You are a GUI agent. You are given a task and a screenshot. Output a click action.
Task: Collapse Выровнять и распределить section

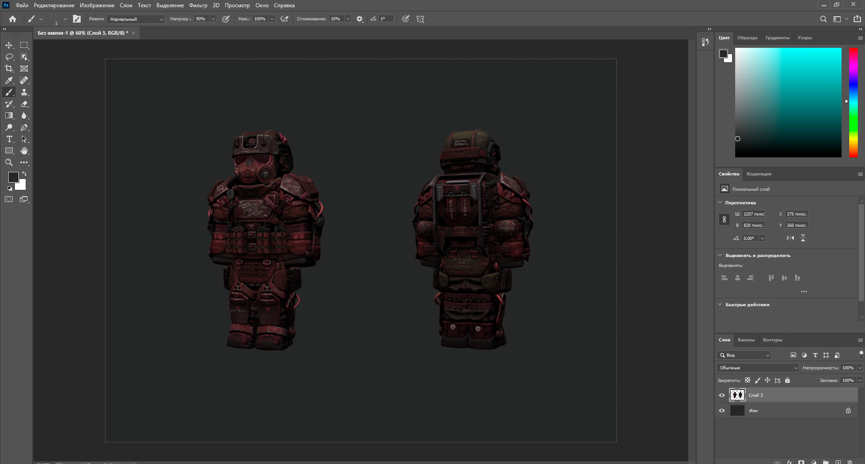720,255
